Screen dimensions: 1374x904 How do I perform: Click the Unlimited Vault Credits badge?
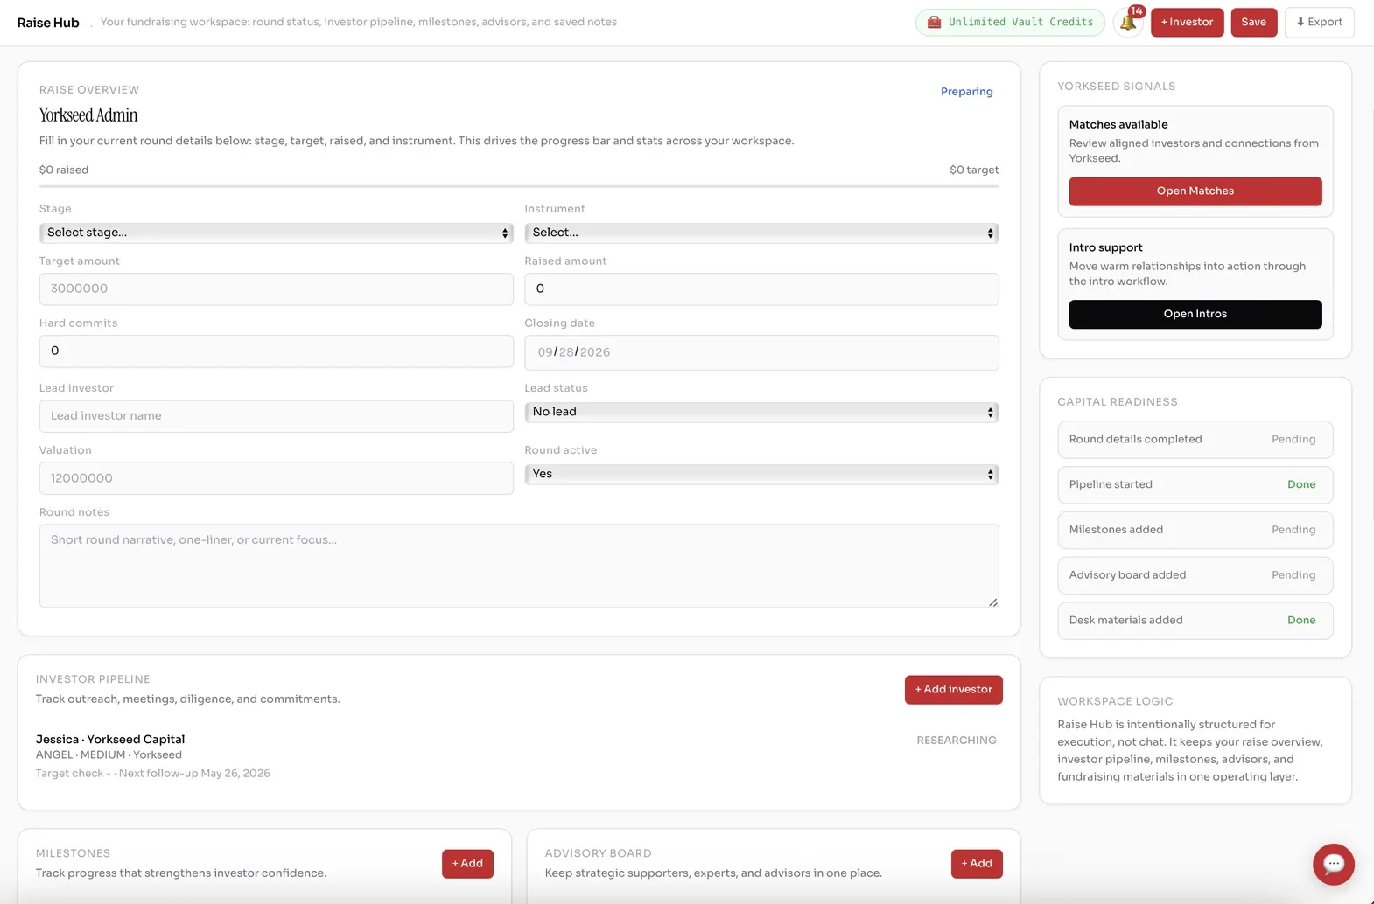pyautogui.click(x=1010, y=22)
